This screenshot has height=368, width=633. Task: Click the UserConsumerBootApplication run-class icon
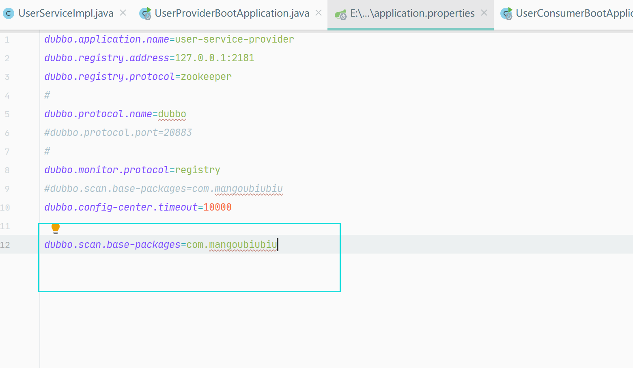pos(506,14)
